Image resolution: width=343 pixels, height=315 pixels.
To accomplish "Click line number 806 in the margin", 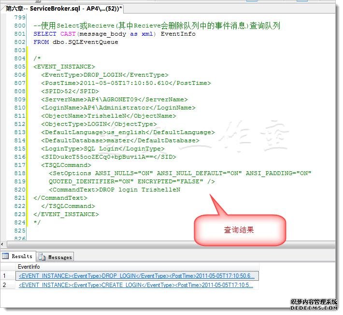I will (x=20, y=75).
